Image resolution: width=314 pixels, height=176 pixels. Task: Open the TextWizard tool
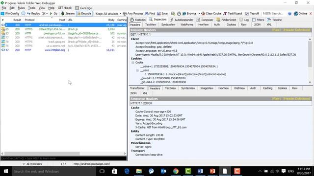[233, 14]
